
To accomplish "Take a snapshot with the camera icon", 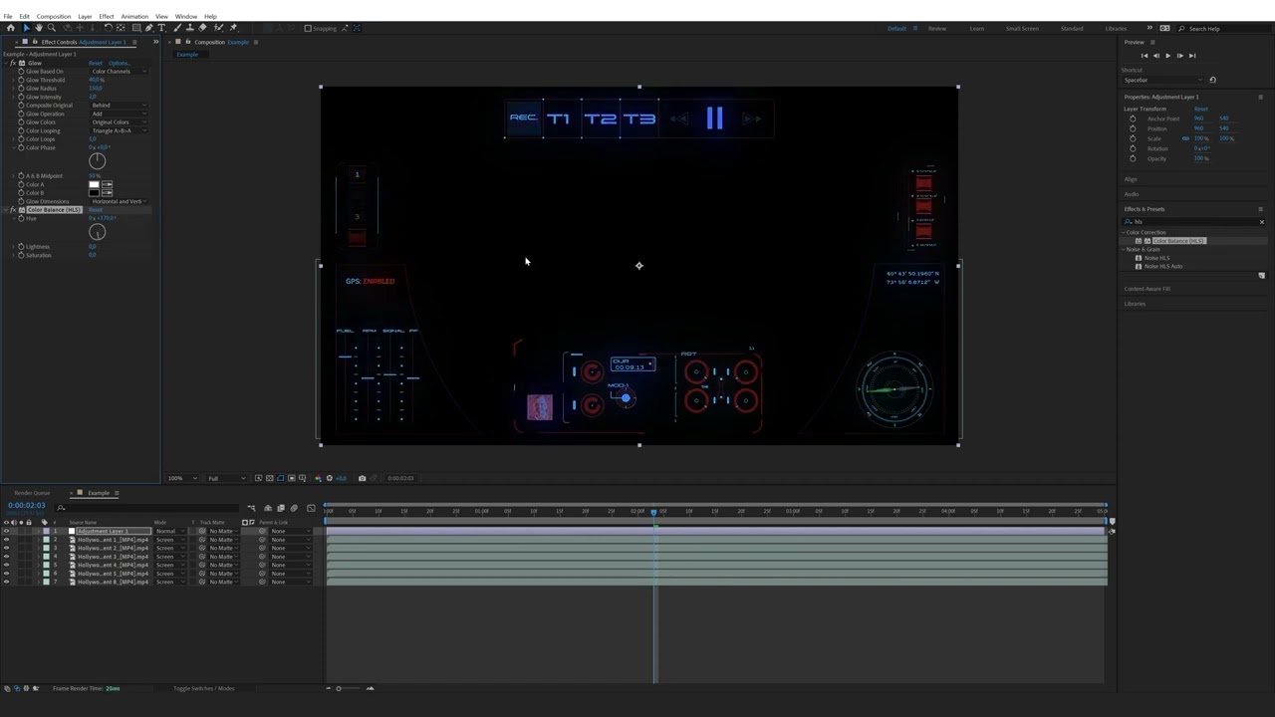I will coord(362,478).
